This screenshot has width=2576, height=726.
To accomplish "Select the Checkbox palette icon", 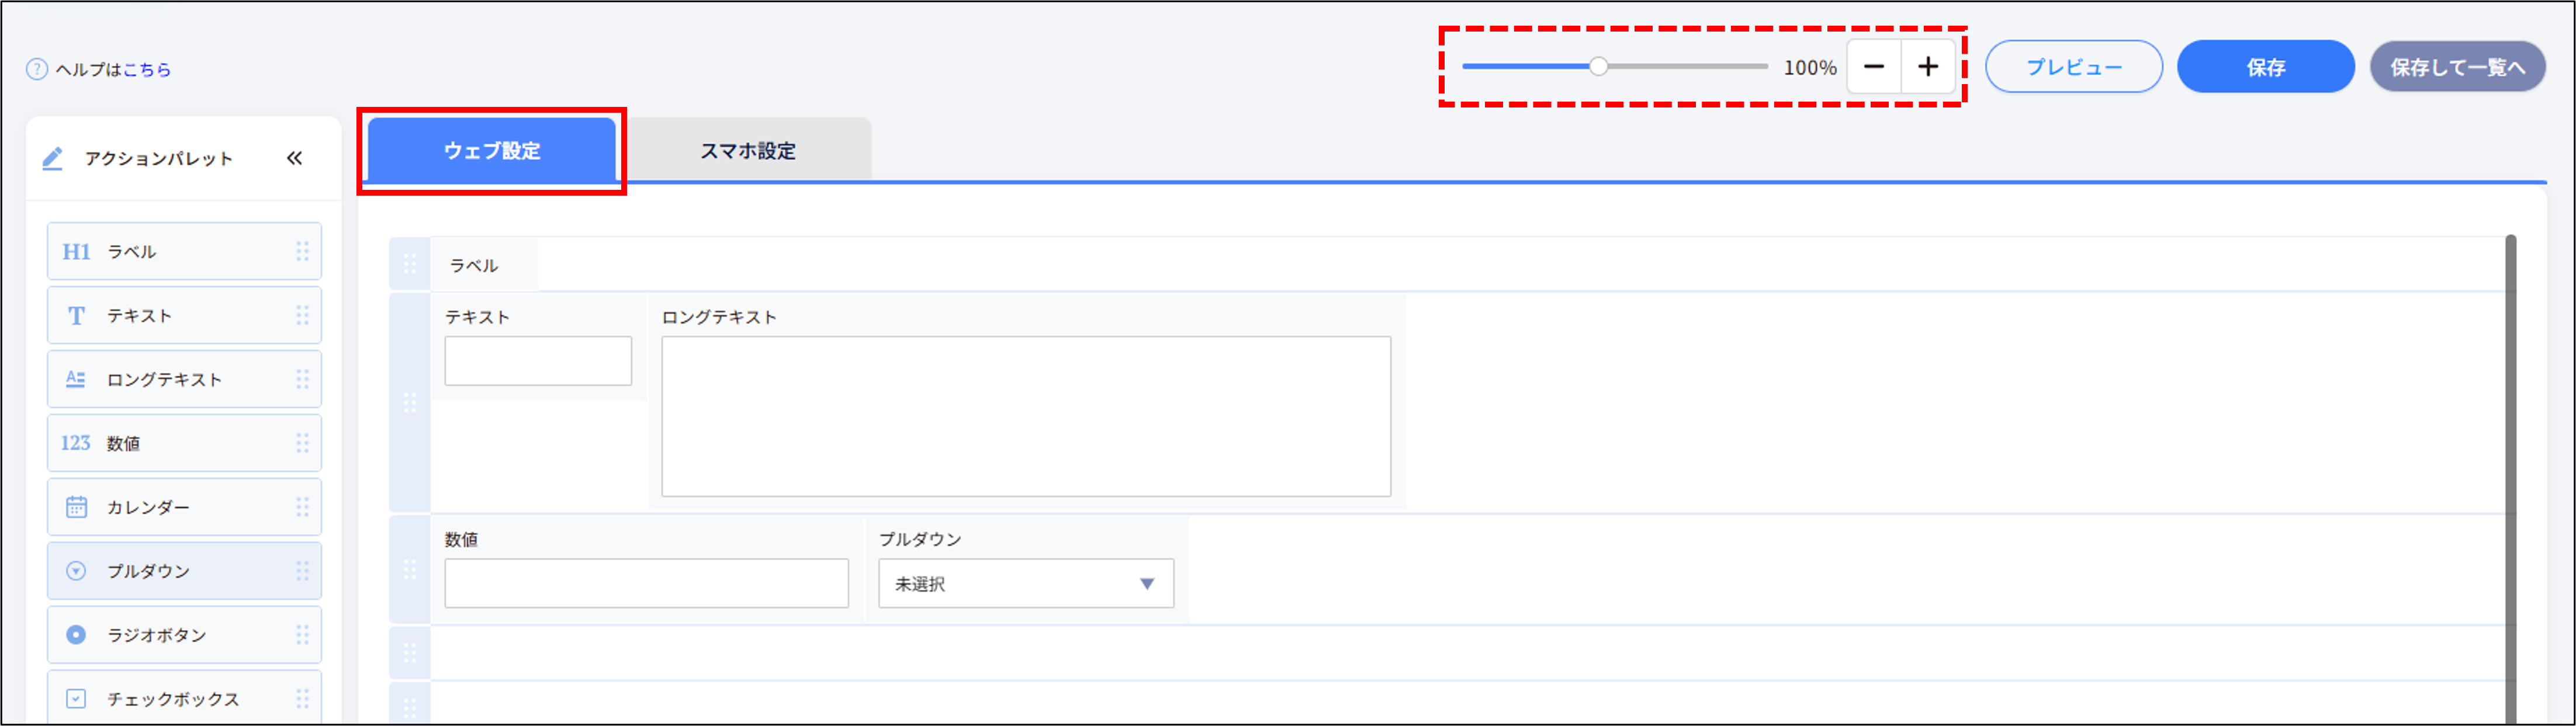I will pyautogui.click(x=76, y=699).
